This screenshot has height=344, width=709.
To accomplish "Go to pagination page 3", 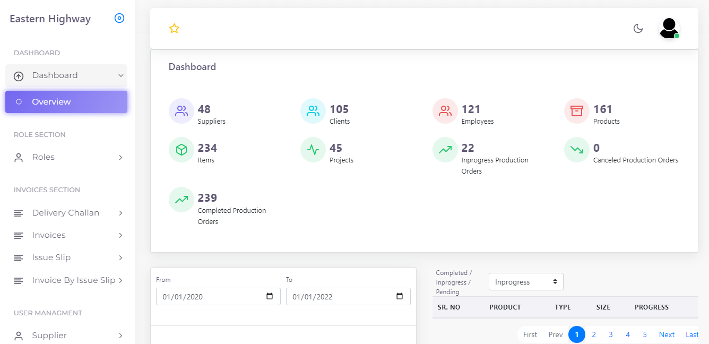I will coord(611,334).
